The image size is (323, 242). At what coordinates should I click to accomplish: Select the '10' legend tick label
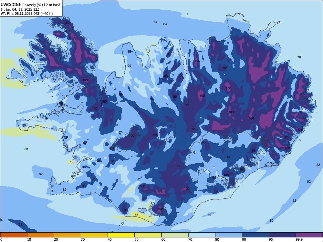click(29, 239)
